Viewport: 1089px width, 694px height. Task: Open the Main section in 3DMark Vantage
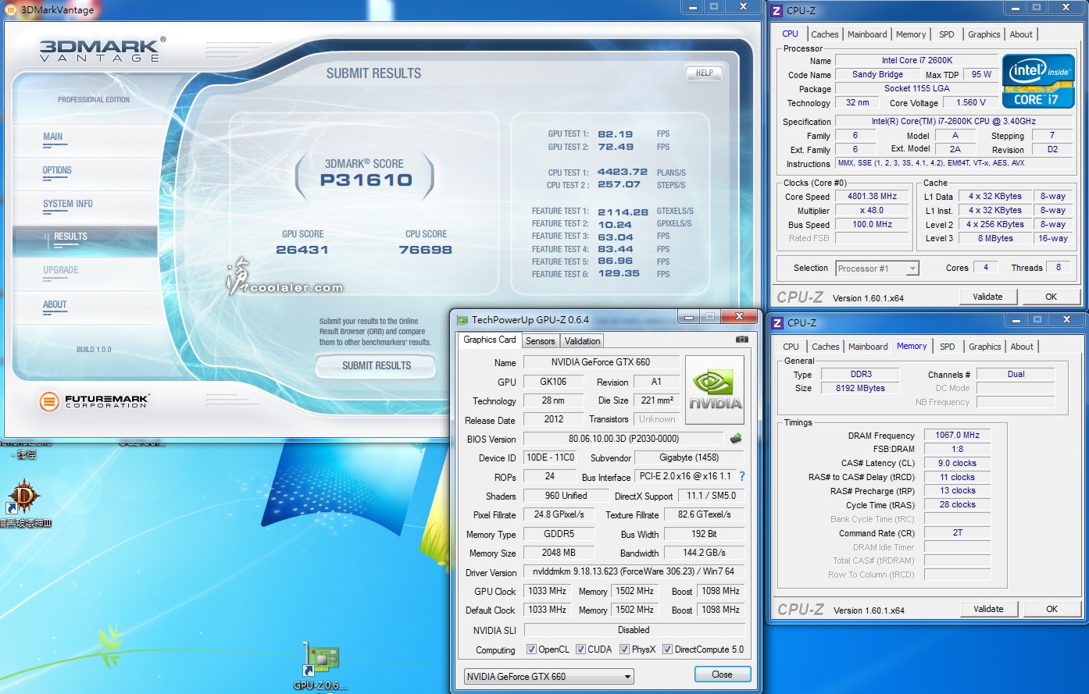coord(52,137)
